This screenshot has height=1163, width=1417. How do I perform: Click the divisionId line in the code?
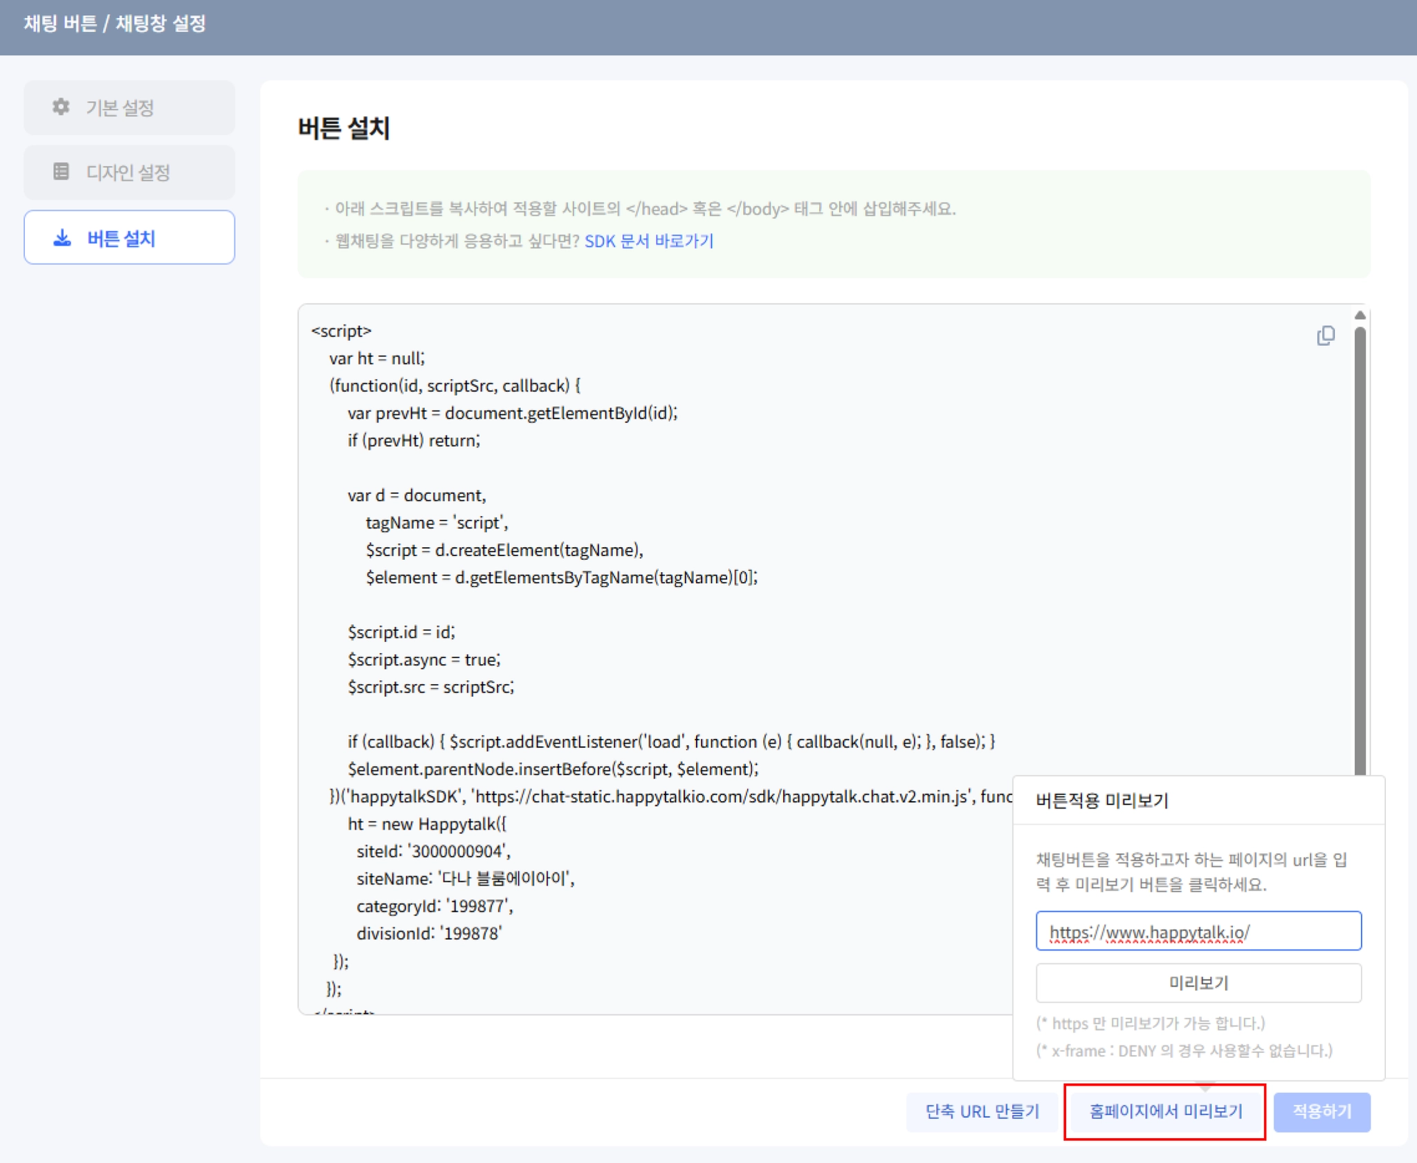click(x=429, y=933)
